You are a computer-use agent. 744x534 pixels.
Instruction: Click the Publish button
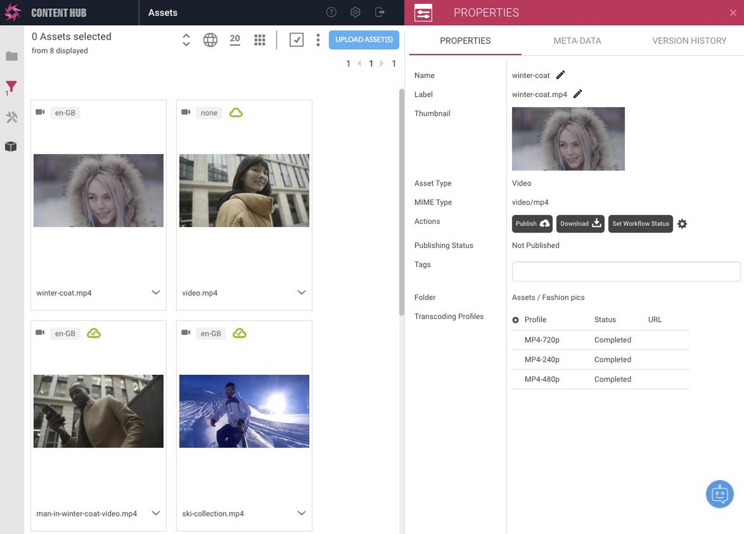[x=532, y=224]
